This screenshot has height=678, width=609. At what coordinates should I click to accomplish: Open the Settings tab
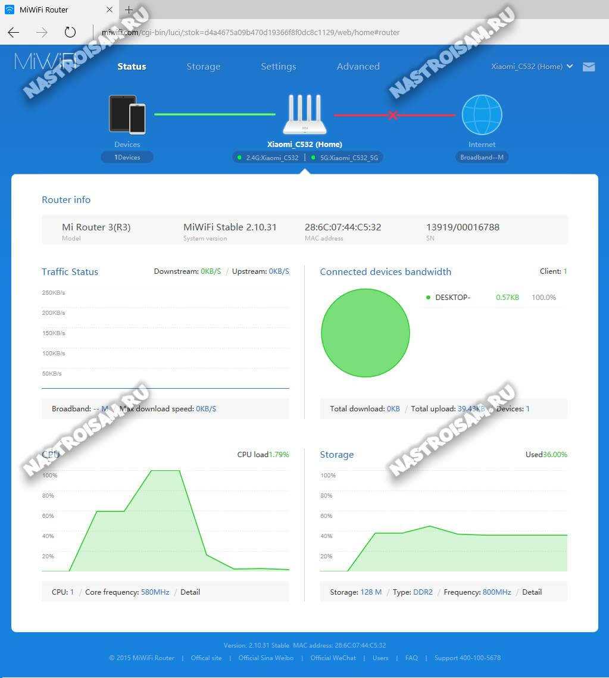coord(279,67)
